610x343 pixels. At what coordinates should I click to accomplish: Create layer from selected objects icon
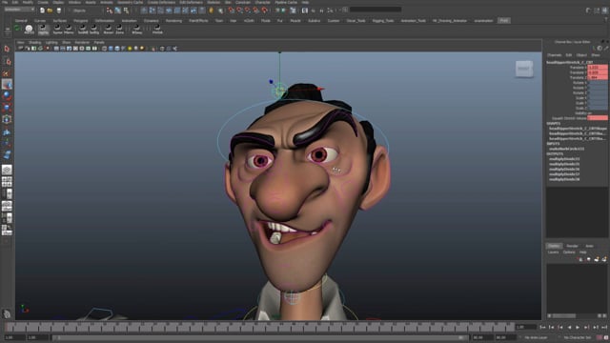click(x=603, y=259)
